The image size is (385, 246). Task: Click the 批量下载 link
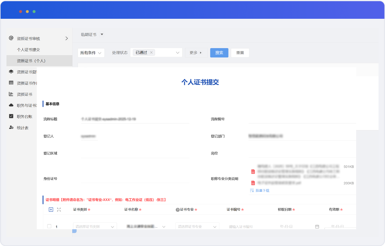pos(262,191)
